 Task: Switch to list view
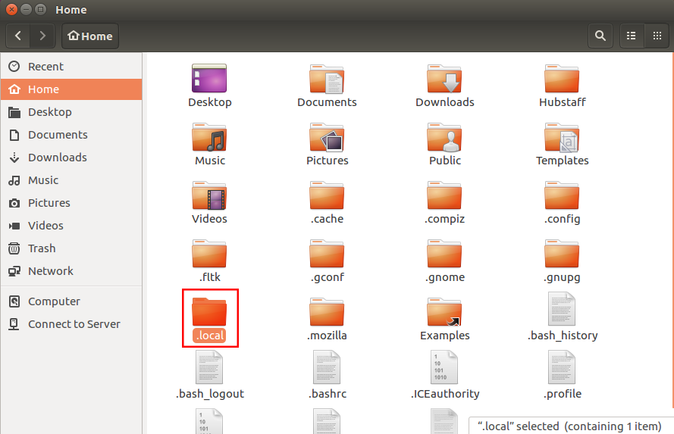[x=632, y=36]
